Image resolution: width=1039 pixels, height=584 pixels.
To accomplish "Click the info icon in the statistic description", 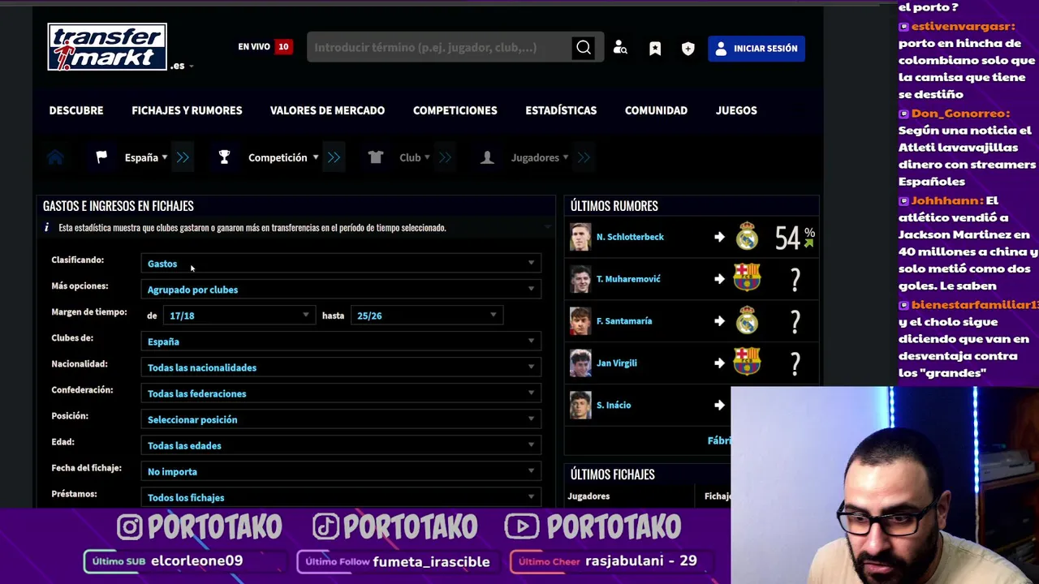I will pyautogui.click(x=46, y=228).
